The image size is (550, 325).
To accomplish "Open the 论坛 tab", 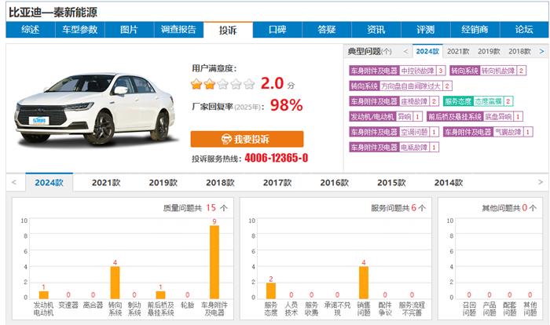I will coord(524,30).
